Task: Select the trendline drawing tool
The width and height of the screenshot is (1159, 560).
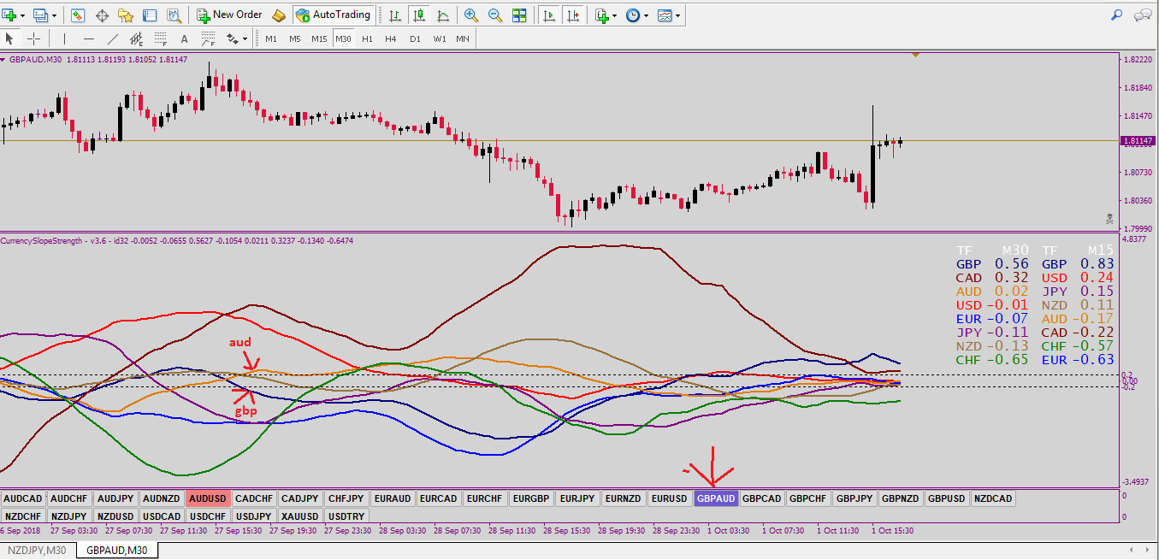Action: 113,38
